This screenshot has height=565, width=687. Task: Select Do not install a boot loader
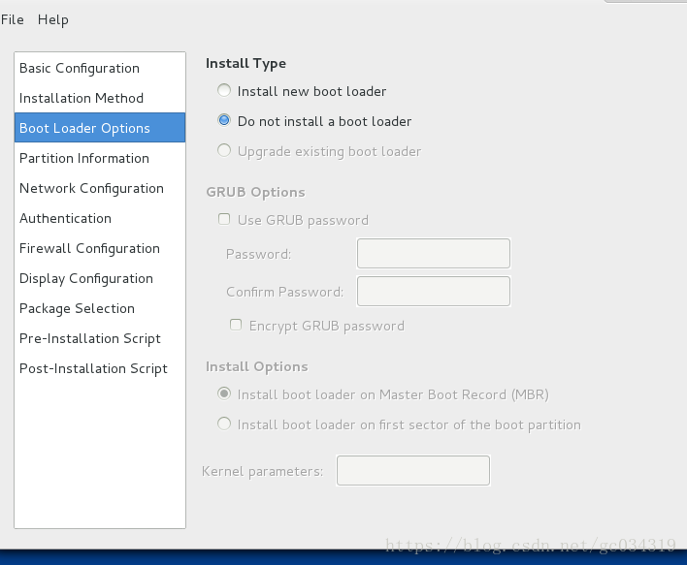(x=224, y=120)
